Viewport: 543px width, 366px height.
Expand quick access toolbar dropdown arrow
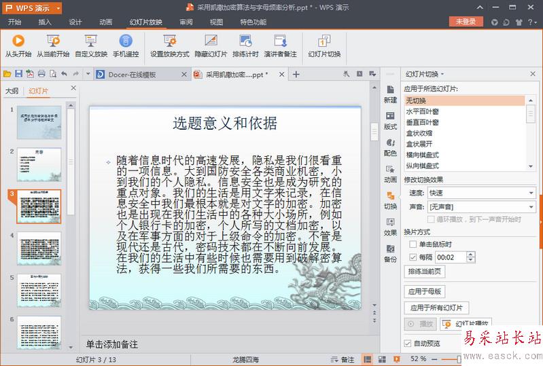pyautogui.click(x=88, y=74)
